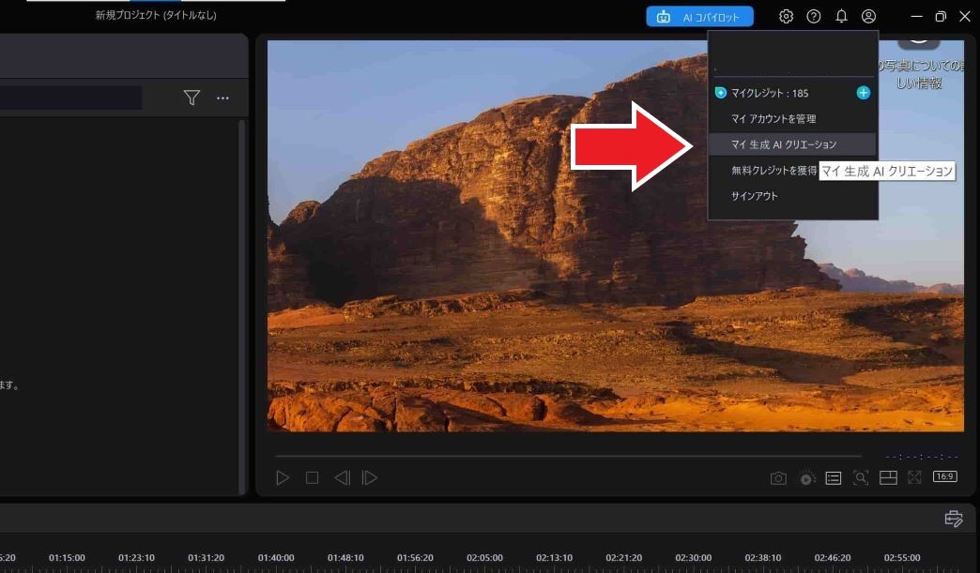Image resolution: width=980 pixels, height=573 pixels.
Task: Stop the preview playback
Action: tap(312, 478)
